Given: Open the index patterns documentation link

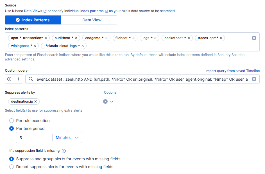Looking at the screenshot, I should coord(92,11).
